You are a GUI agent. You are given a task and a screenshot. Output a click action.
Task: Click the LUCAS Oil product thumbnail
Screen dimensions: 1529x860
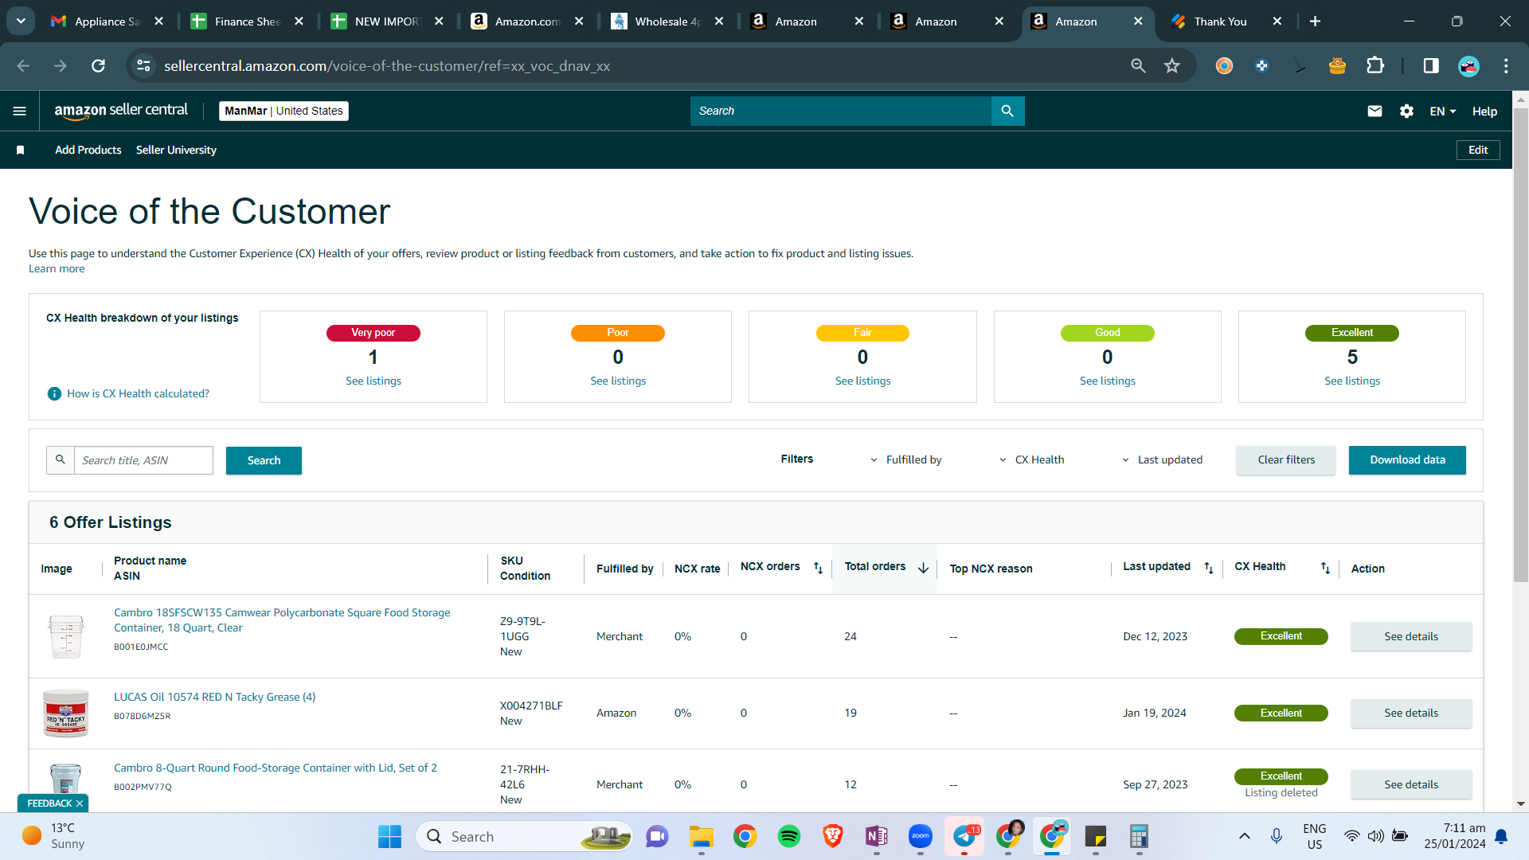coord(65,713)
